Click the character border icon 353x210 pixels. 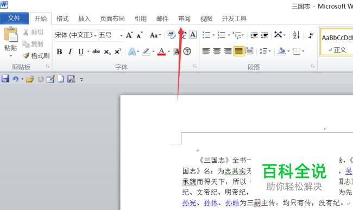click(x=193, y=35)
